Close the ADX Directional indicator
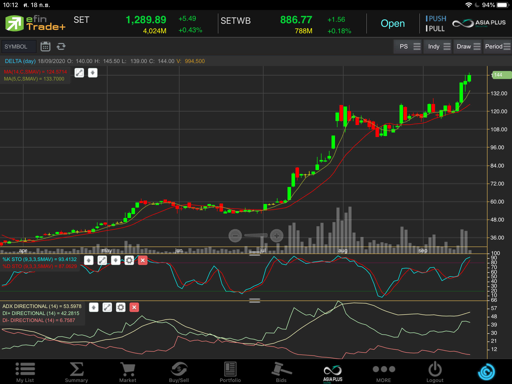The image size is (512, 384). click(134, 307)
